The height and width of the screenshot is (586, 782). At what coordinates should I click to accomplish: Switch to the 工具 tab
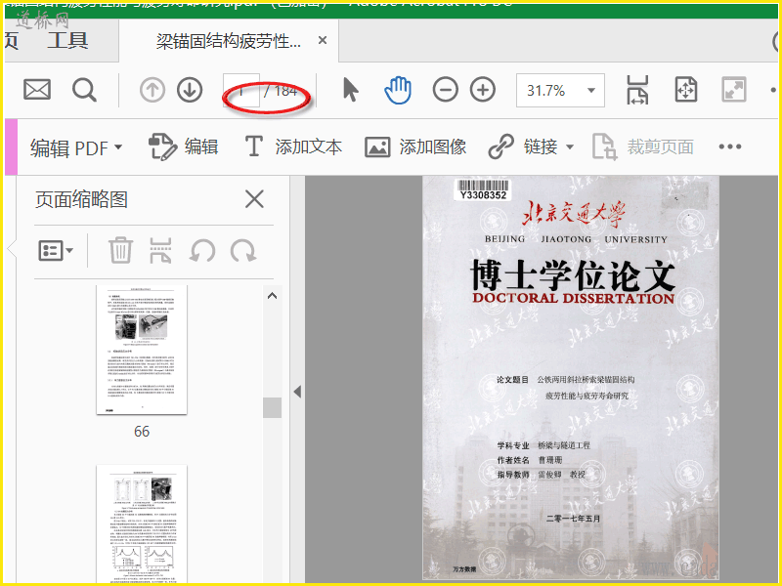pyautogui.click(x=67, y=40)
